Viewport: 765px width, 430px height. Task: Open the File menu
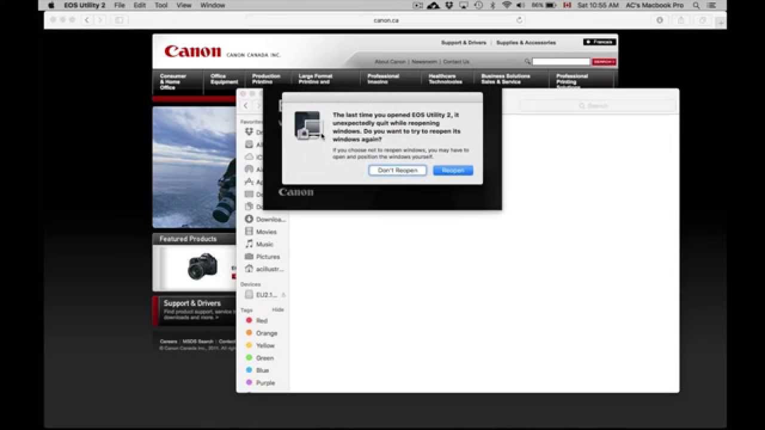coord(120,5)
